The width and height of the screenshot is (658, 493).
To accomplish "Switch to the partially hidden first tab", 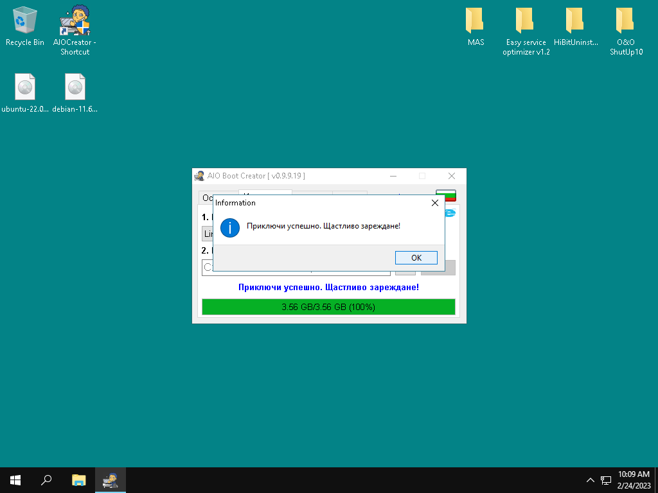I will coord(206,197).
